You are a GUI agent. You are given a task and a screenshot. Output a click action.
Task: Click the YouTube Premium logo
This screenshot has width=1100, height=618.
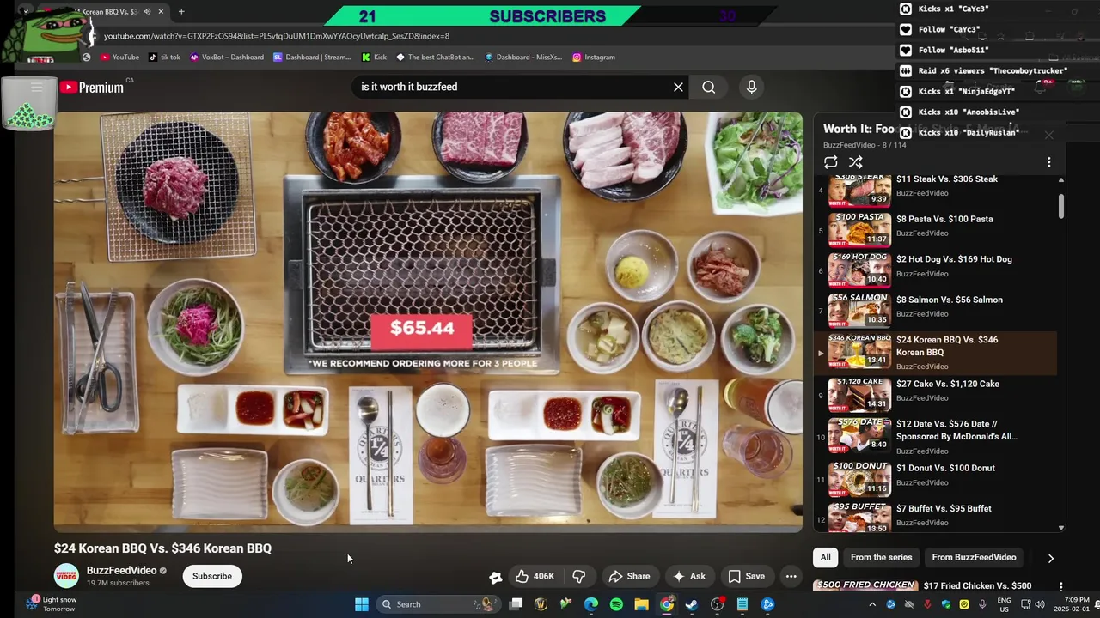coord(93,87)
